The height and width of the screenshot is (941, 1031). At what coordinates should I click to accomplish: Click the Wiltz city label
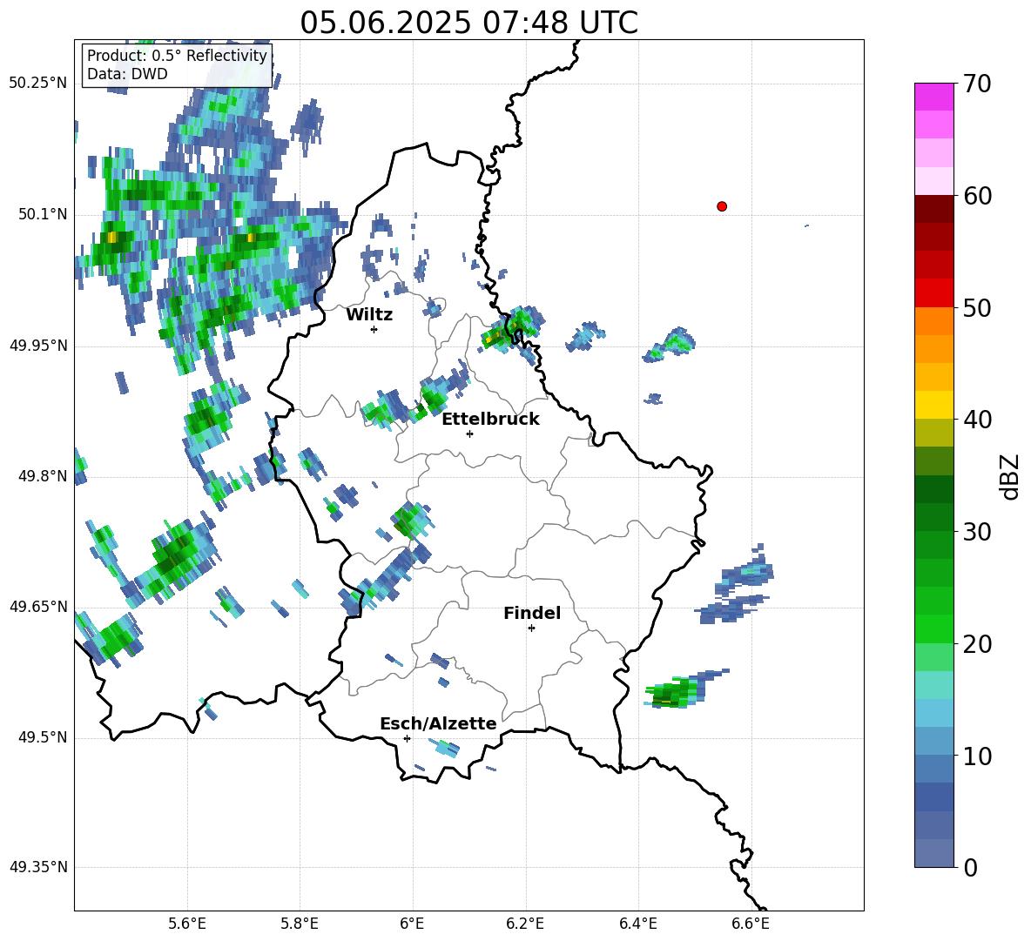pos(369,314)
